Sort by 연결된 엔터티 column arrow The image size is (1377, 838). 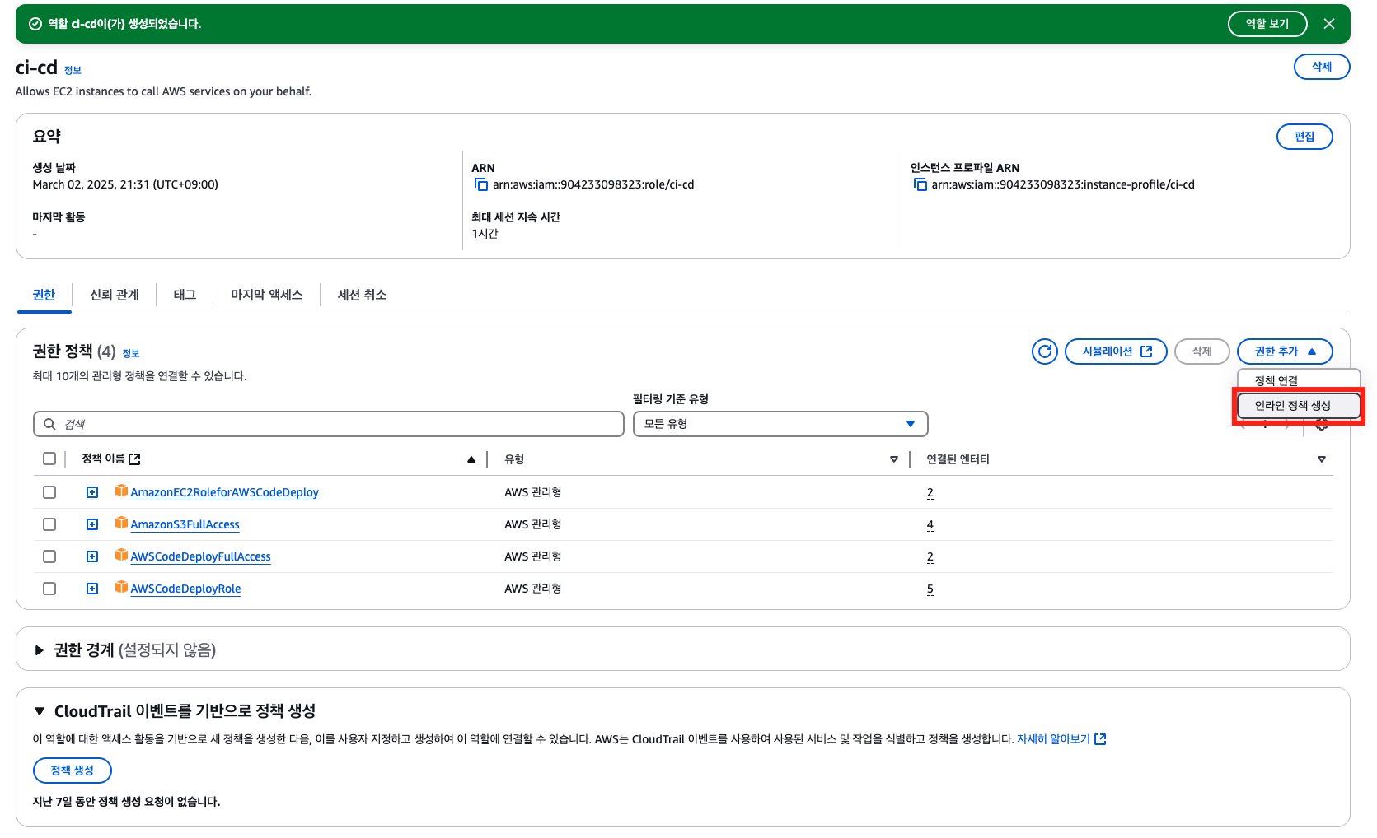[x=1322, y=459]
